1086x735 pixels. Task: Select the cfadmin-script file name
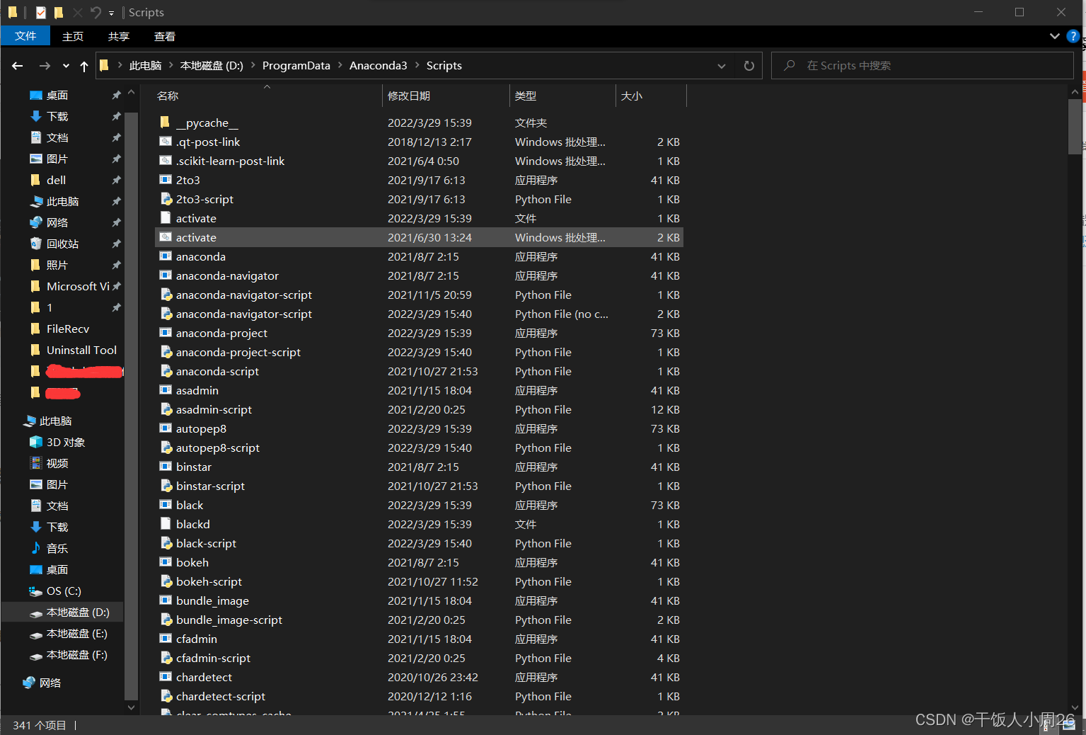coord(213,658)
